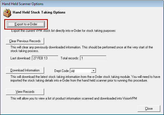Start the Download Information process

(x=25, y=70)
